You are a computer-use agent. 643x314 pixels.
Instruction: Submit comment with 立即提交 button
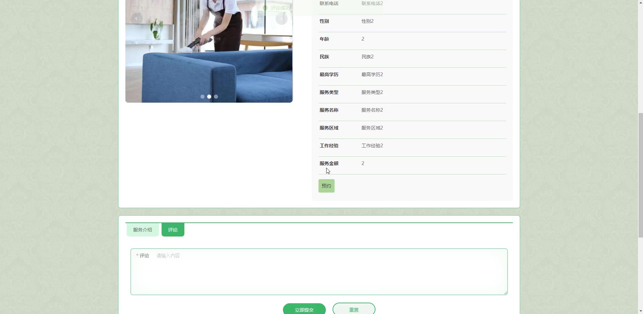[304, 309]
